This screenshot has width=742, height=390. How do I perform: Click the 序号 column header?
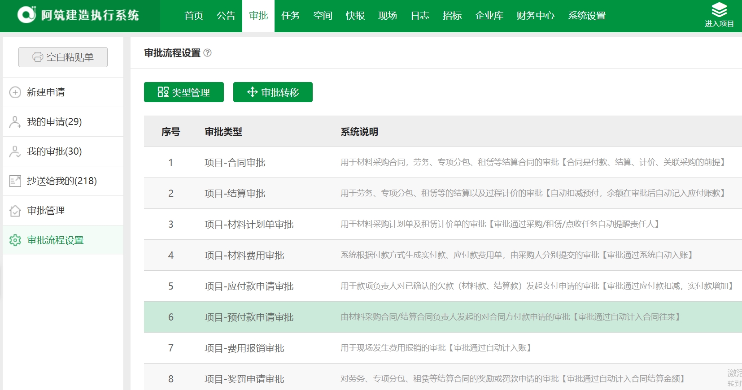[170, 132]
